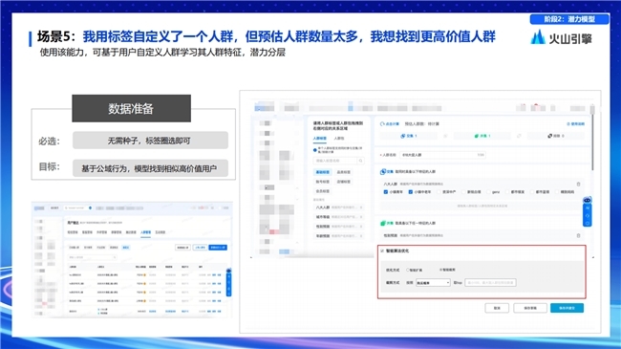Click the 点击计算 refresh icon

tap(382, 124)
